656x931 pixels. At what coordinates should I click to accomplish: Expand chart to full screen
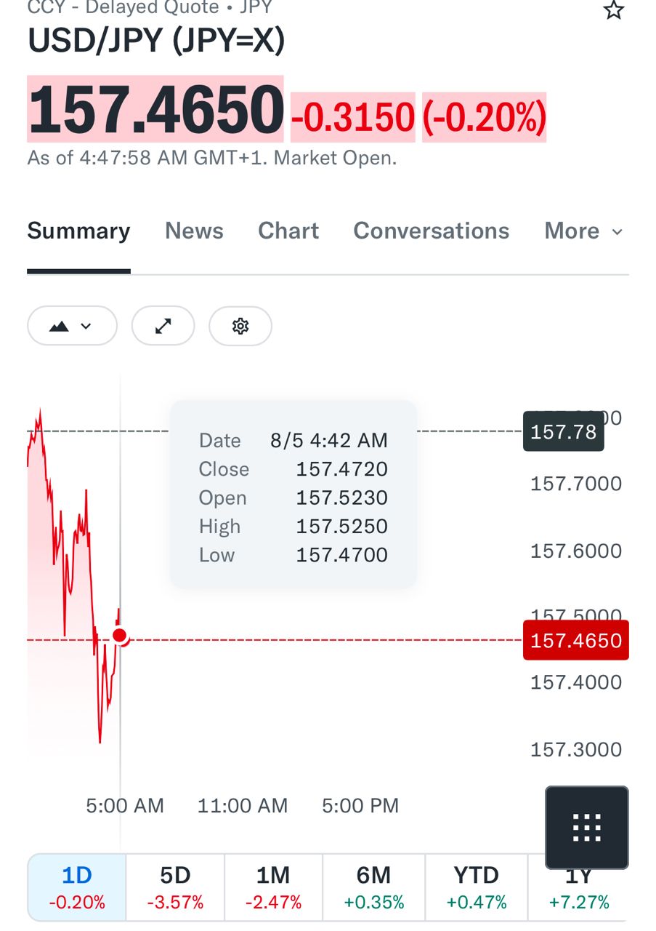point(163,326)
